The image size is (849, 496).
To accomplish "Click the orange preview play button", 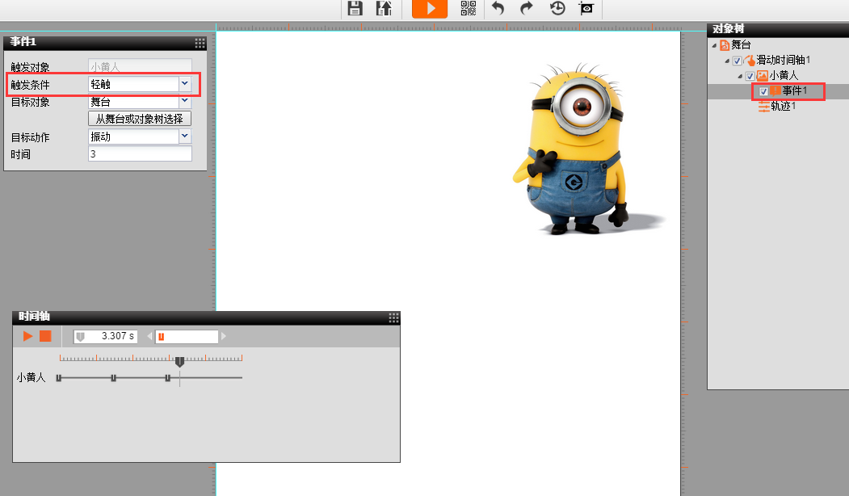I will tap(430, 9).
